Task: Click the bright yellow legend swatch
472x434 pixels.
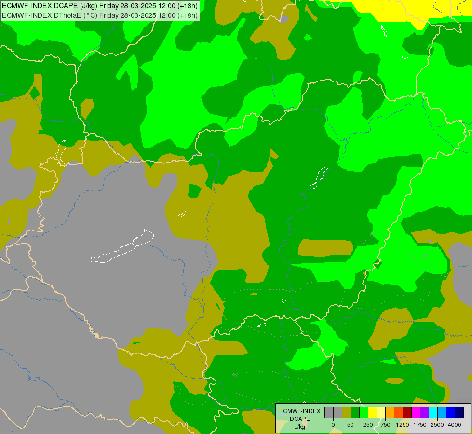Action: 373,412
